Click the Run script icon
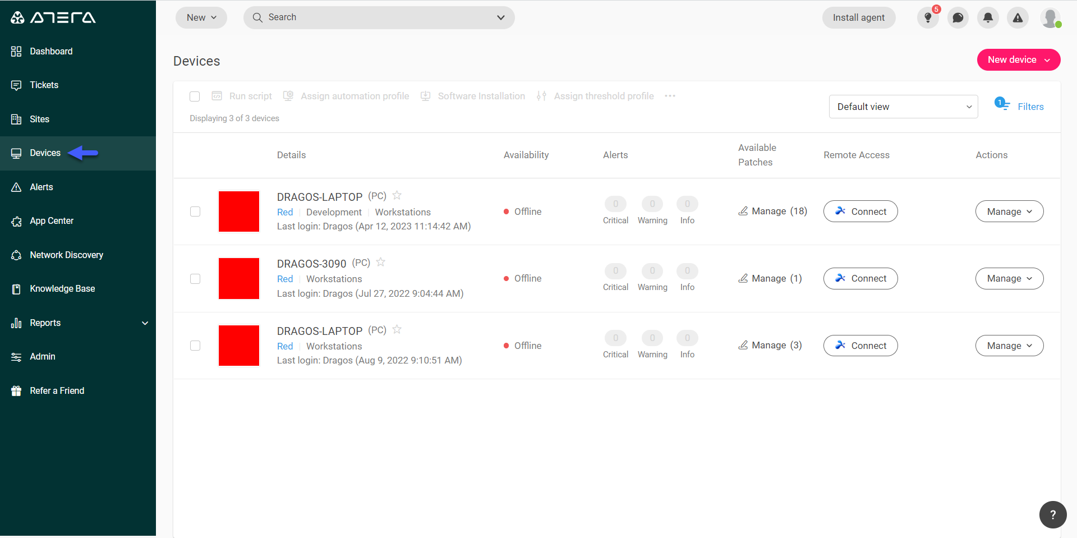The height and width of the screenshot is (538, 1077). (217, 96)
